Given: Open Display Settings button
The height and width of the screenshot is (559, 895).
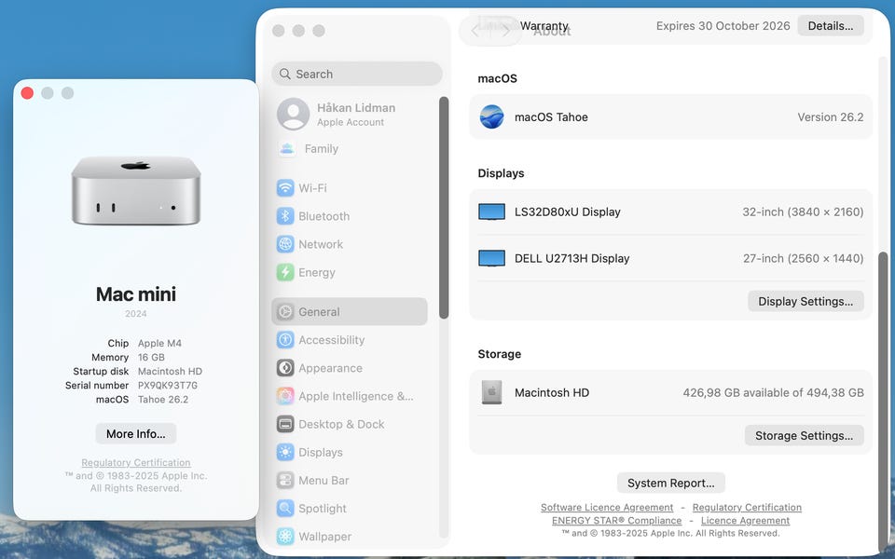Looking at the screenshot, I should [x=805, y=301].
